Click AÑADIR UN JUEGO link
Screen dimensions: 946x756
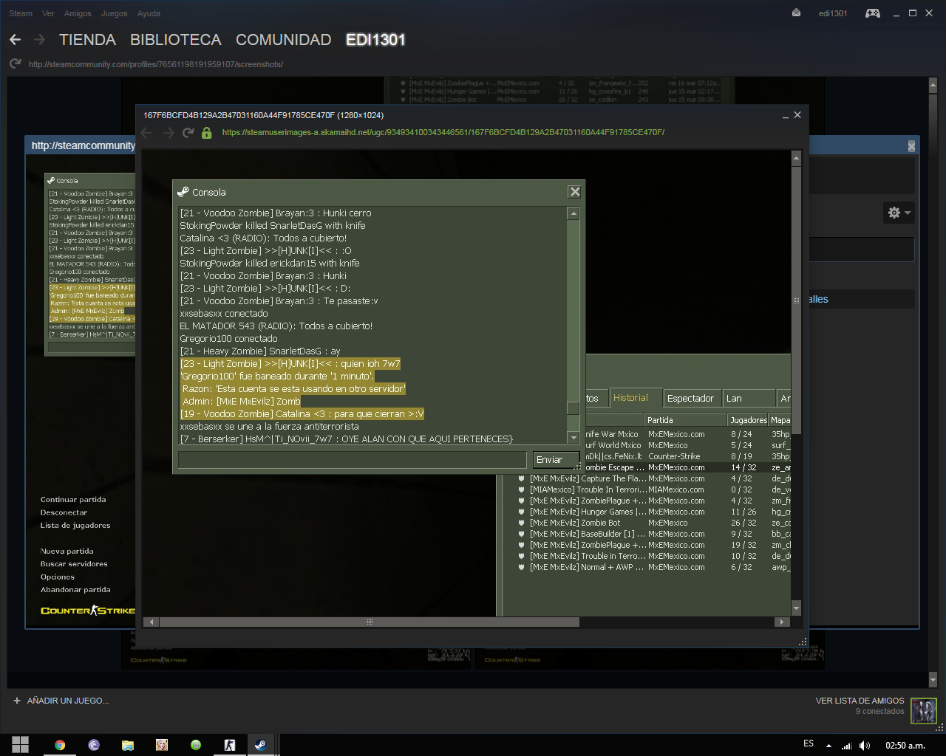click(x=68, y=701)
